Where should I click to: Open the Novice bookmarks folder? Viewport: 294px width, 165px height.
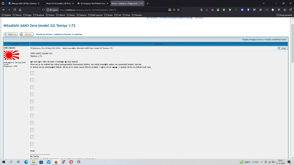(x=17, y=15)
